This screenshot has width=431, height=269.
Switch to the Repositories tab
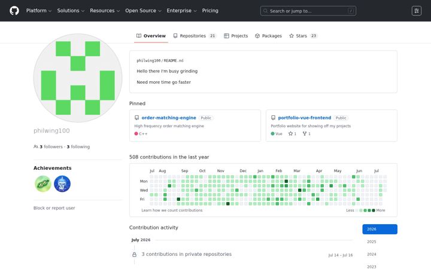coord(195,36)
